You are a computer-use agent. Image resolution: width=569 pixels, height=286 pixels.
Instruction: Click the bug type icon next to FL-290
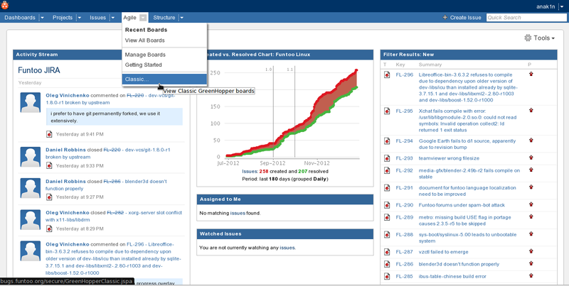pyautogui.click(x=386, y=204)
